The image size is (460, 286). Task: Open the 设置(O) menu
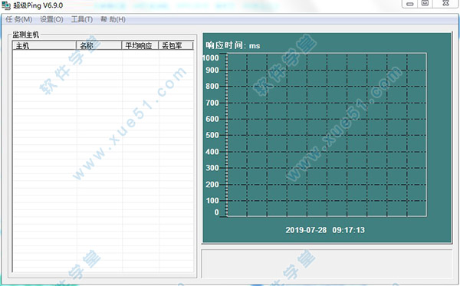[51, 19]
